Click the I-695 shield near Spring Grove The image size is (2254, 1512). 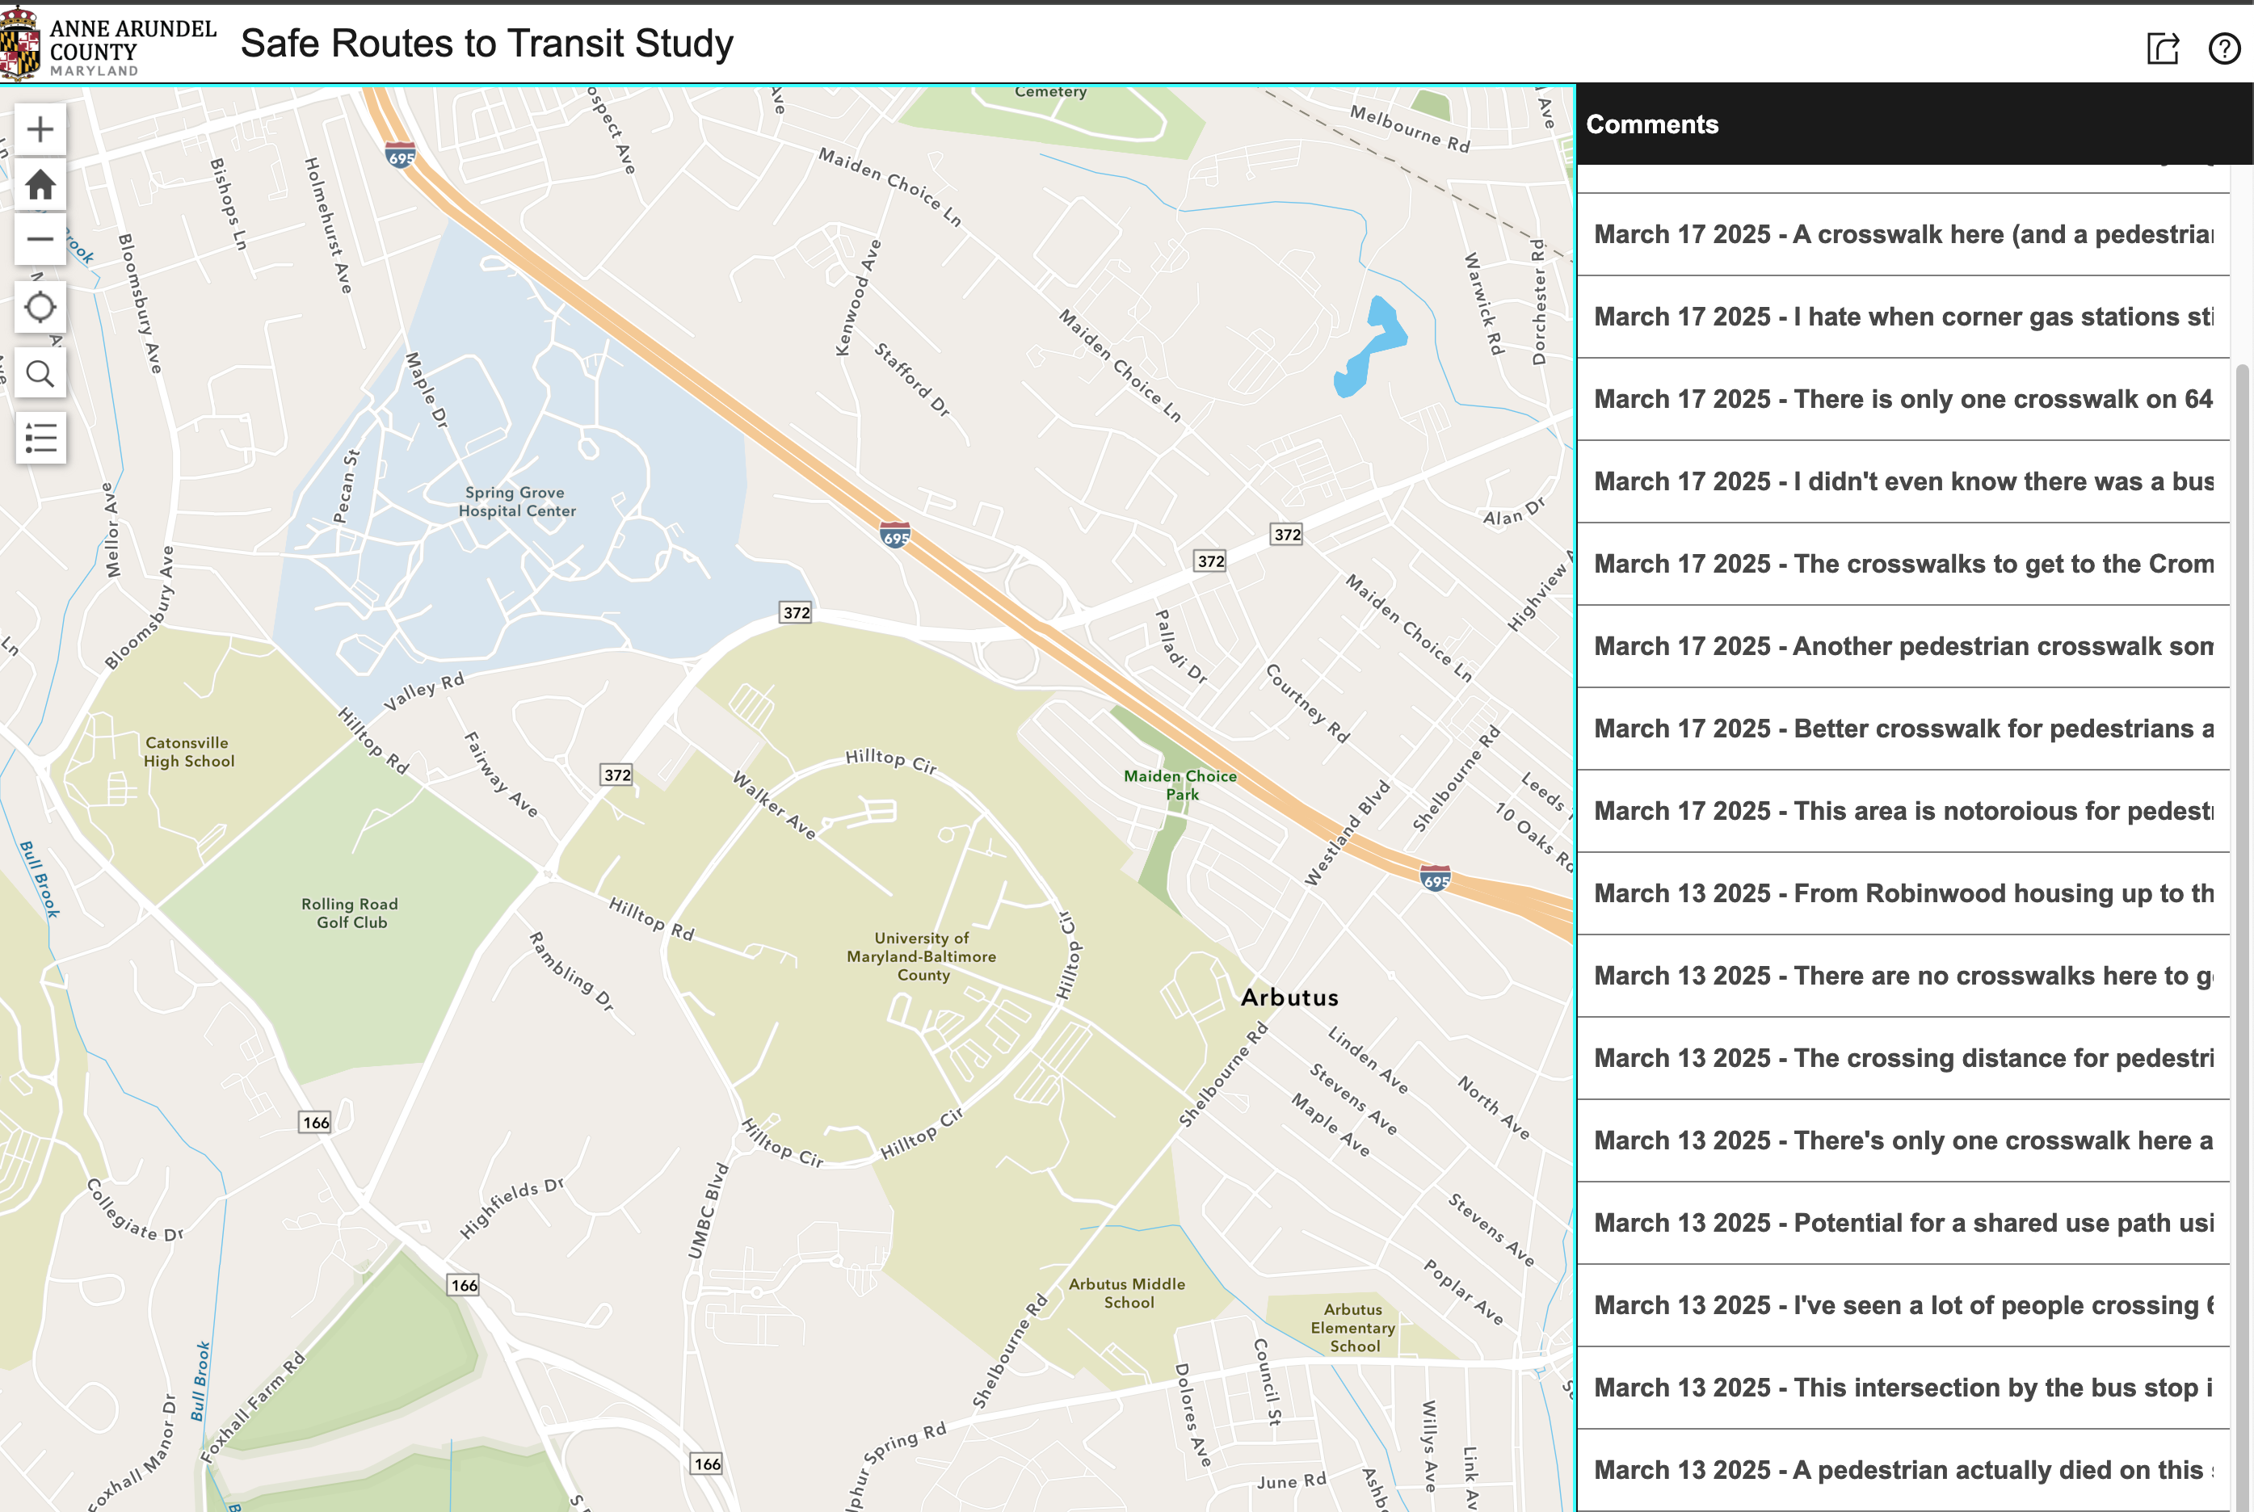[x=895, y=536]
